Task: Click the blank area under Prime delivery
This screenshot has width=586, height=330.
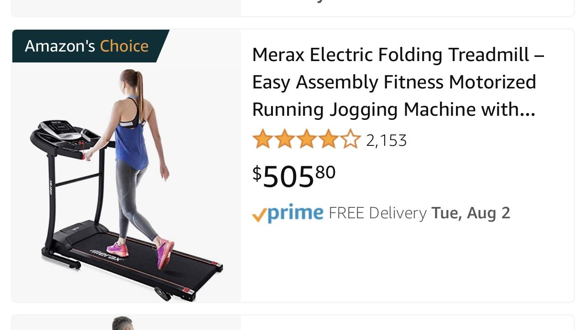Action: (x=406, y=262)
